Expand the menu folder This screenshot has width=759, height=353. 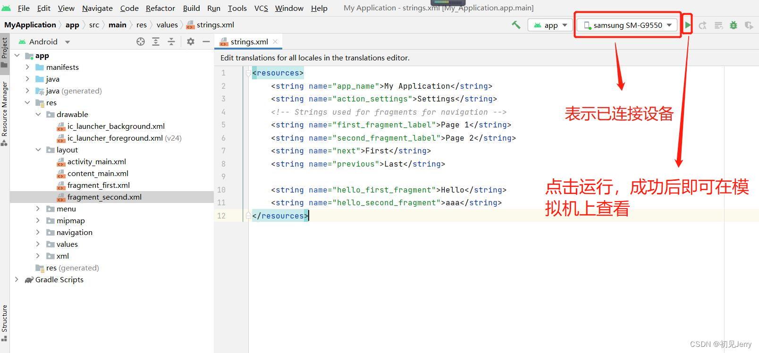38,209
